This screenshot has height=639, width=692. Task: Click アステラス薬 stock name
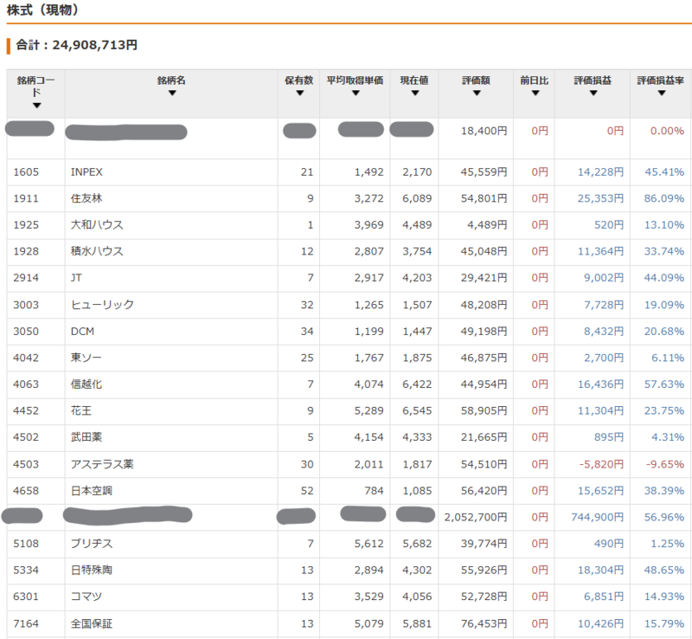102,464
